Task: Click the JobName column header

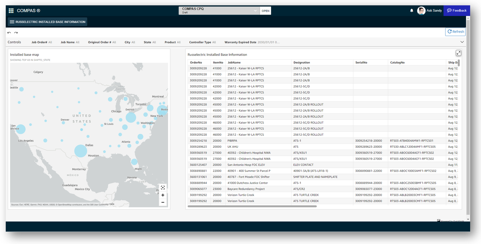Action: point(234,63)
